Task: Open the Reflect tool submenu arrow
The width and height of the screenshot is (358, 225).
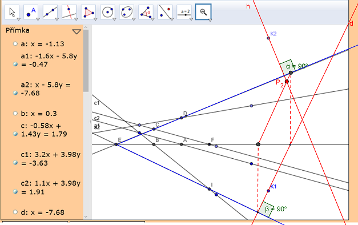Action: point(172,19)
